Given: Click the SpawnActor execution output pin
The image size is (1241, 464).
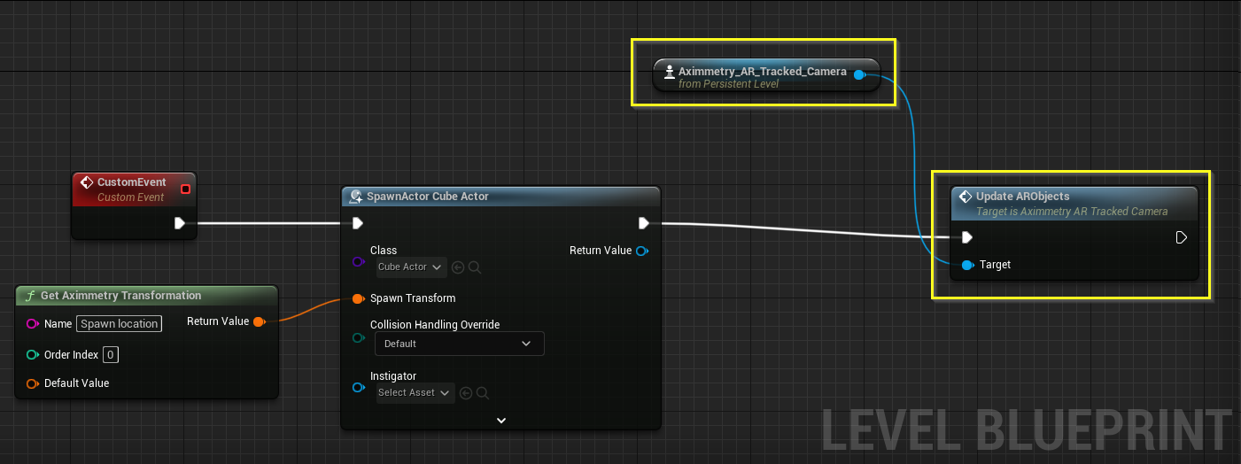Looking at the screenshot, I should (x=644, y=223).
